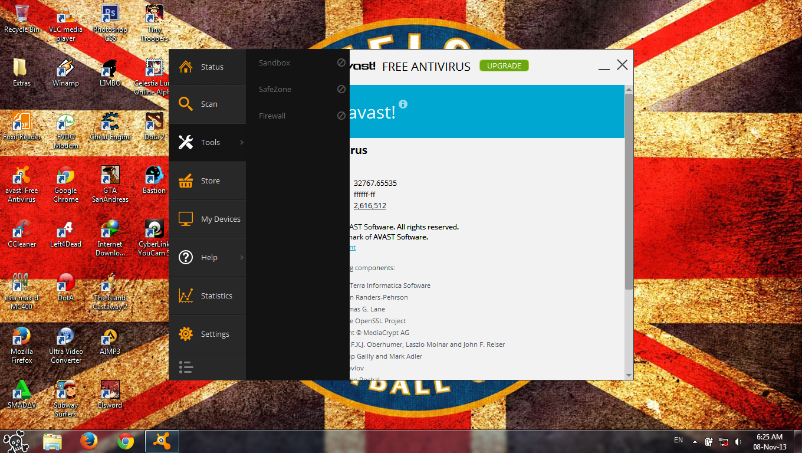Click the green UPGRADE button
802x453 pixels.
[x=504, y=65]
